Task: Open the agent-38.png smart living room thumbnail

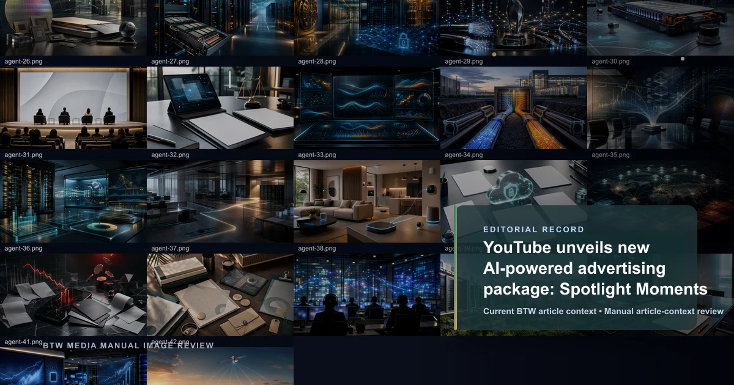Action: tap(367, 201)
